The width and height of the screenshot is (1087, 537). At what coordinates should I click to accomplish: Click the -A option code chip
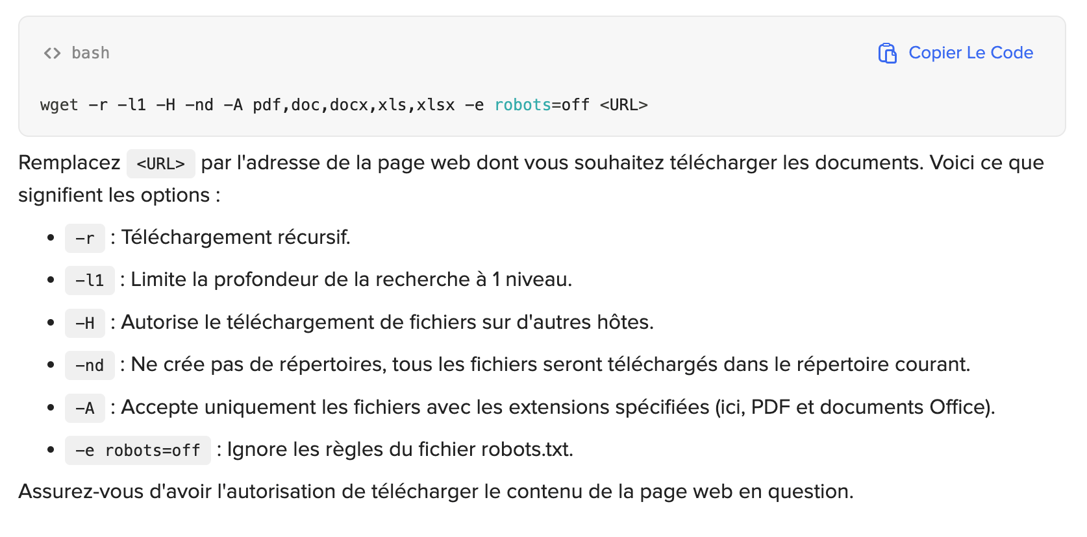point(85,408)
